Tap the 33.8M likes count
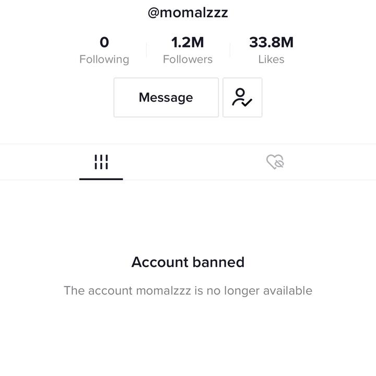 pyautogui.click(x=271, y=42)
